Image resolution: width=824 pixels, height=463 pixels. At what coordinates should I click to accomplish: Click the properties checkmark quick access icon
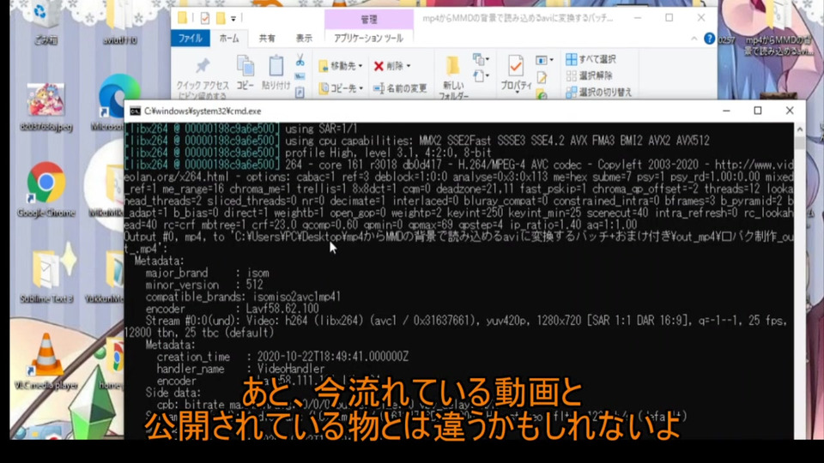[205, 18]
